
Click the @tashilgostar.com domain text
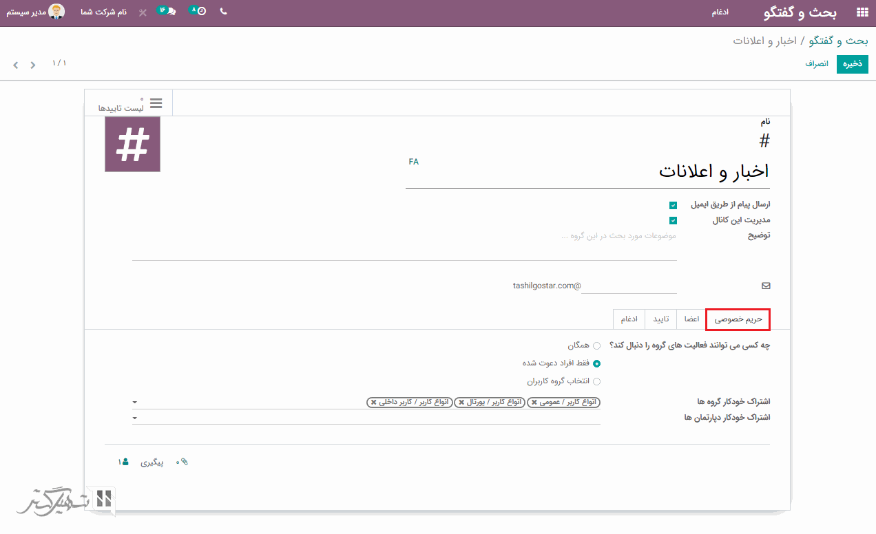547,286
